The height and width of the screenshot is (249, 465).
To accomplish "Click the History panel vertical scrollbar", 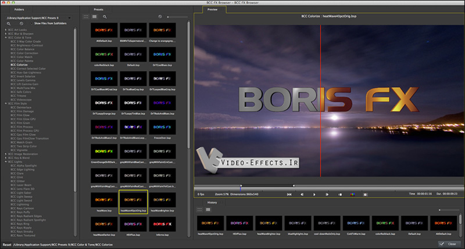I will pyautogui.click(x=460, y=219).
